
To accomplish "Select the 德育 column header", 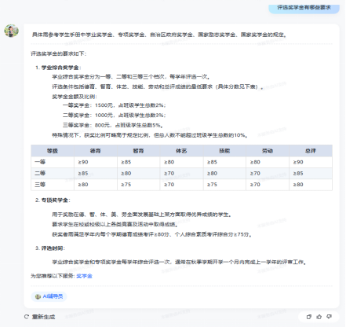I will (96, 151).
